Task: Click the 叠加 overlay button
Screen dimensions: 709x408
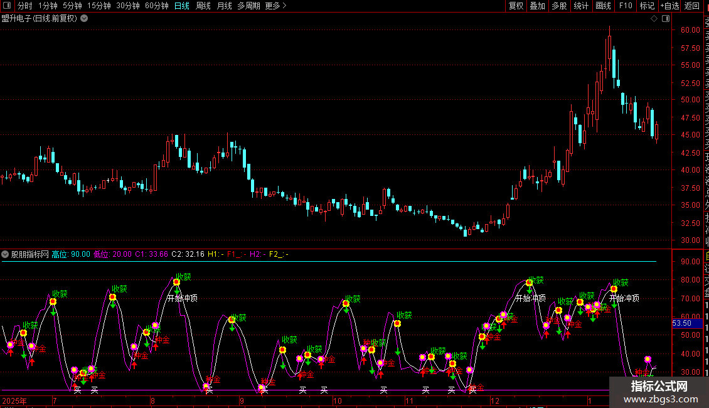Action: click(x=537, y=6)
